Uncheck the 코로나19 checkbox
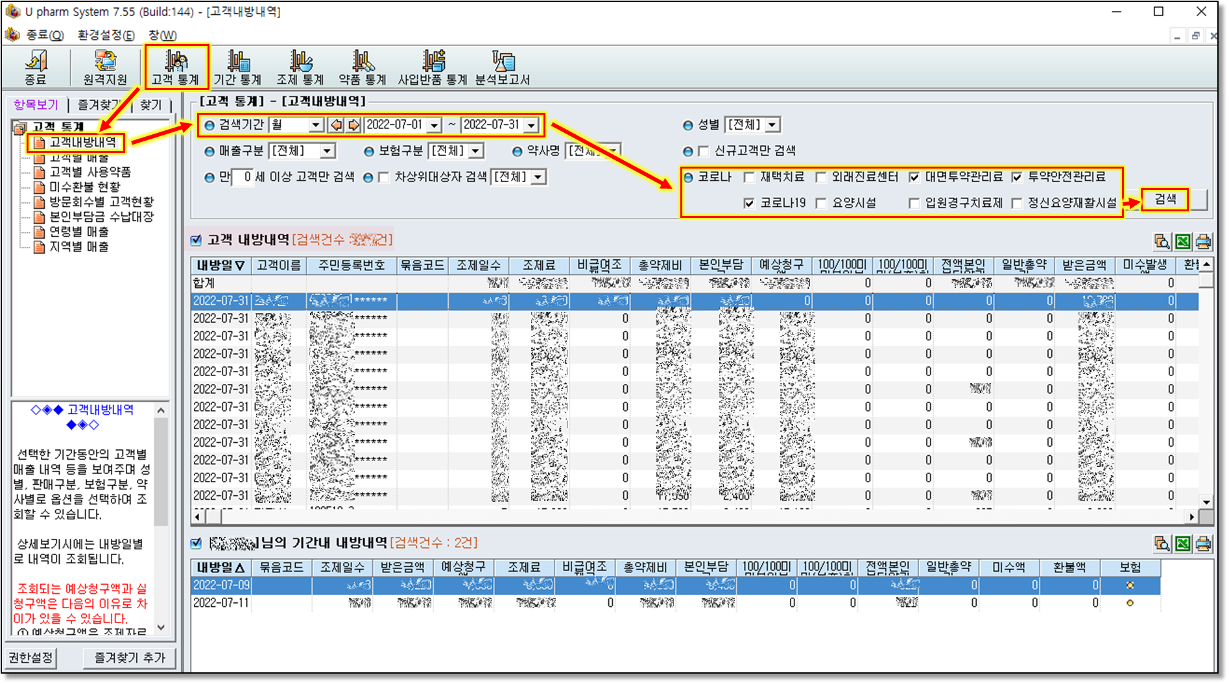This screenshot has height=684, width=1229. (x=749, y=203)
